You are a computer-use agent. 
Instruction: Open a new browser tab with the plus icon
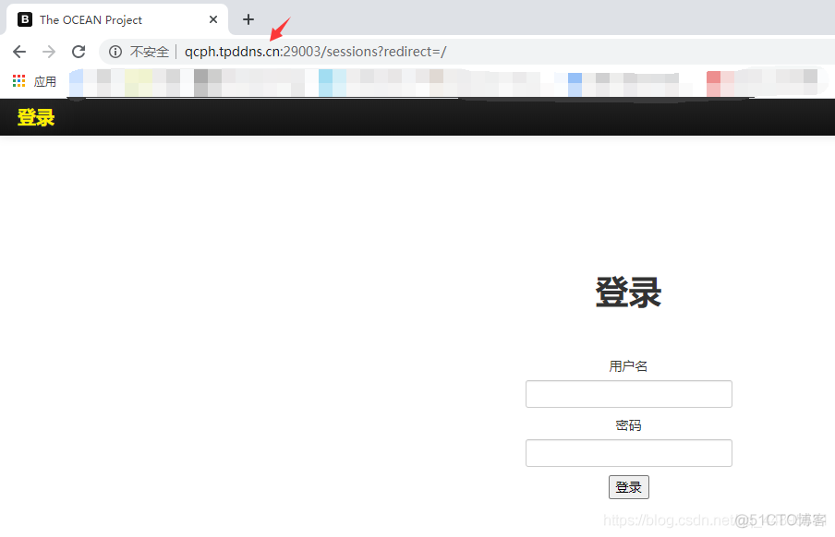point(248,18)
